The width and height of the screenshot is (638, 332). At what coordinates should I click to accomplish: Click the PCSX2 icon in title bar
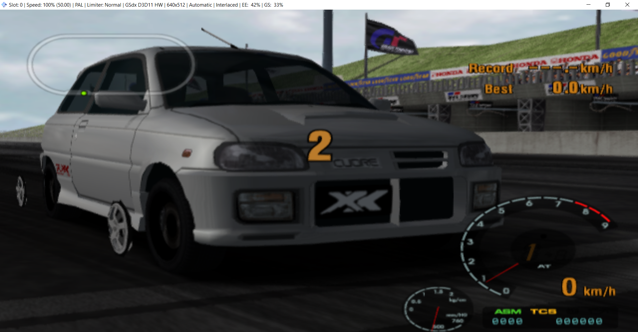coord(4,5)
